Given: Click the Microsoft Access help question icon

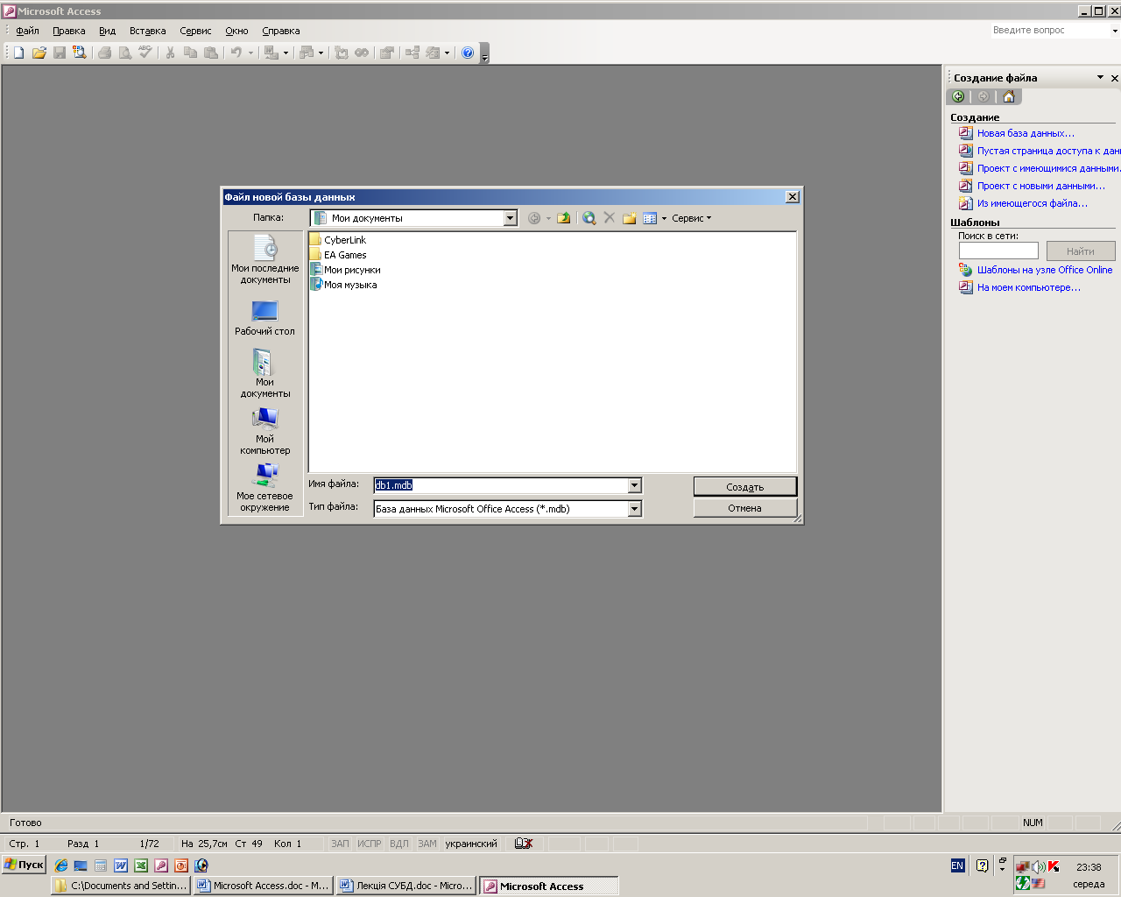Looking at the screenshot, I should (x=468, y=53).
